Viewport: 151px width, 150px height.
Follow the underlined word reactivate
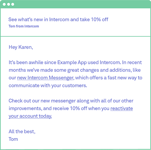point(121,108)
